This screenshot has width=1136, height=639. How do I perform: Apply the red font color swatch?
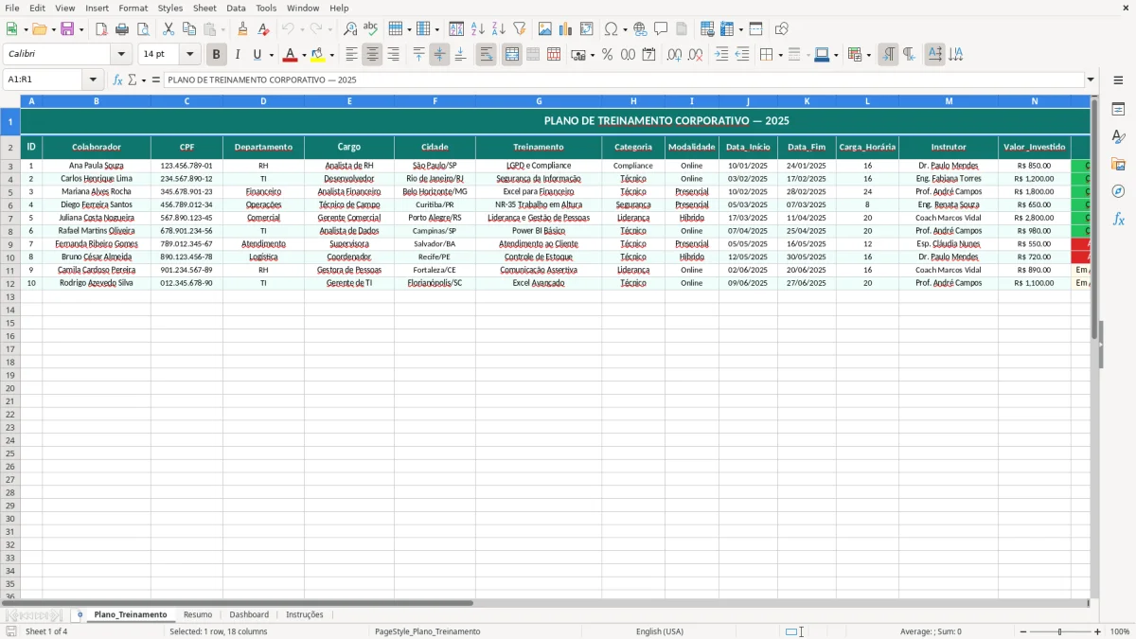pos(291,55)
